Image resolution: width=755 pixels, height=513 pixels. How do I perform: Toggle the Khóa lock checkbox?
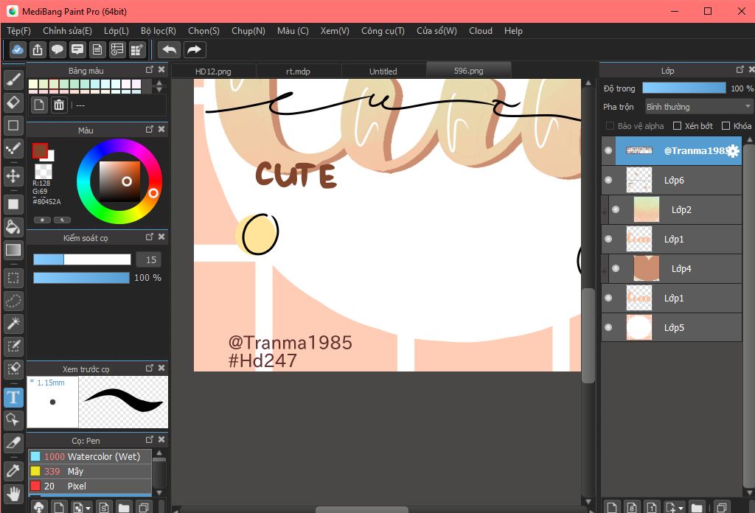[x=726, y=125]
